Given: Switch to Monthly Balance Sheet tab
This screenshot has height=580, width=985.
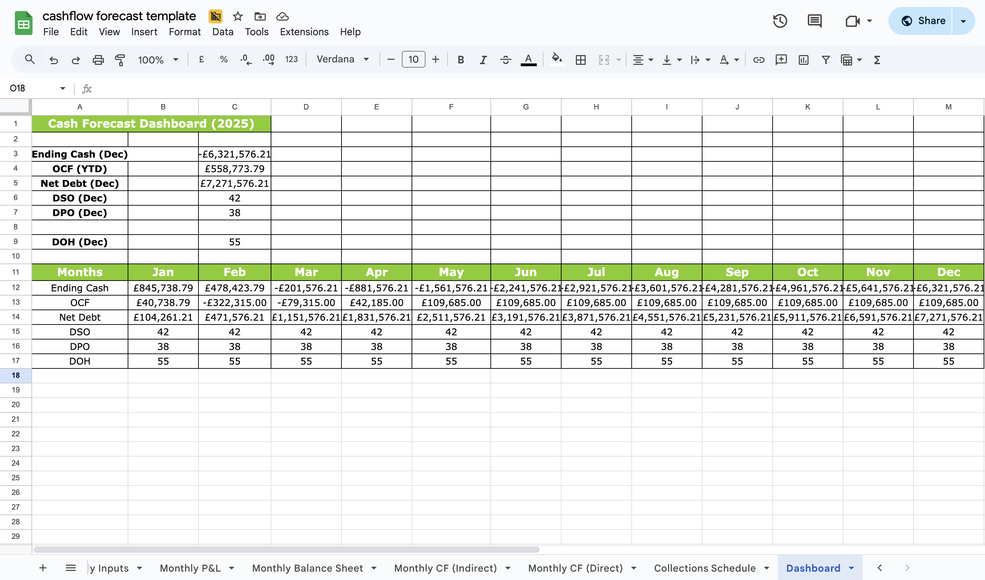Looking at the screenshot, I should [307, 568].
